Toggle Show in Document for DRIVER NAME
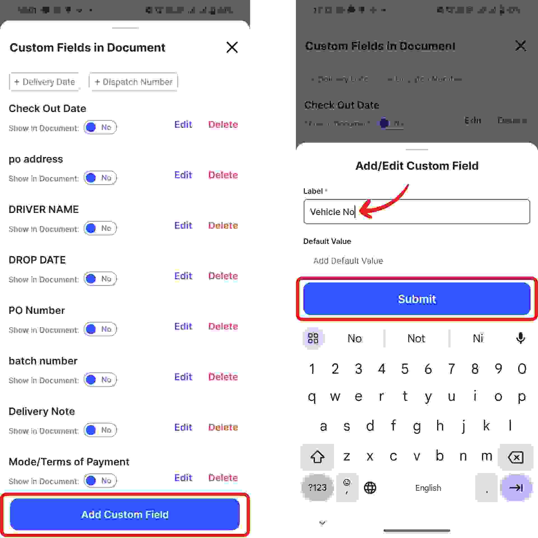The height and width of the screenshot is (538, 538). [x=100, y=228]
